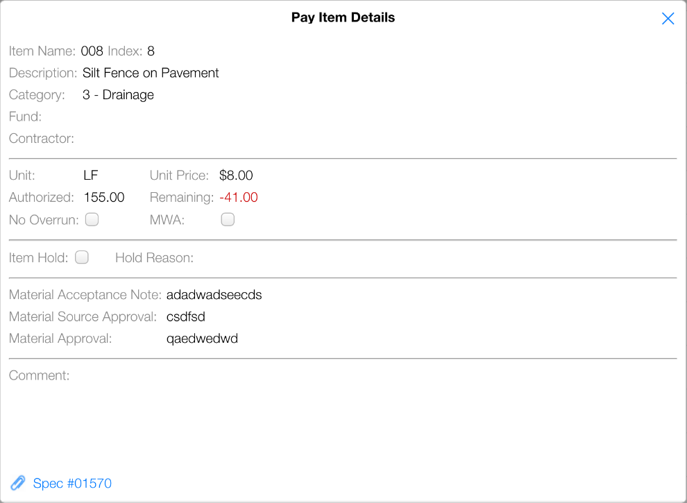Close the Pay Item Details dialog
687x503 pixels.
click(x=668, y=19)
